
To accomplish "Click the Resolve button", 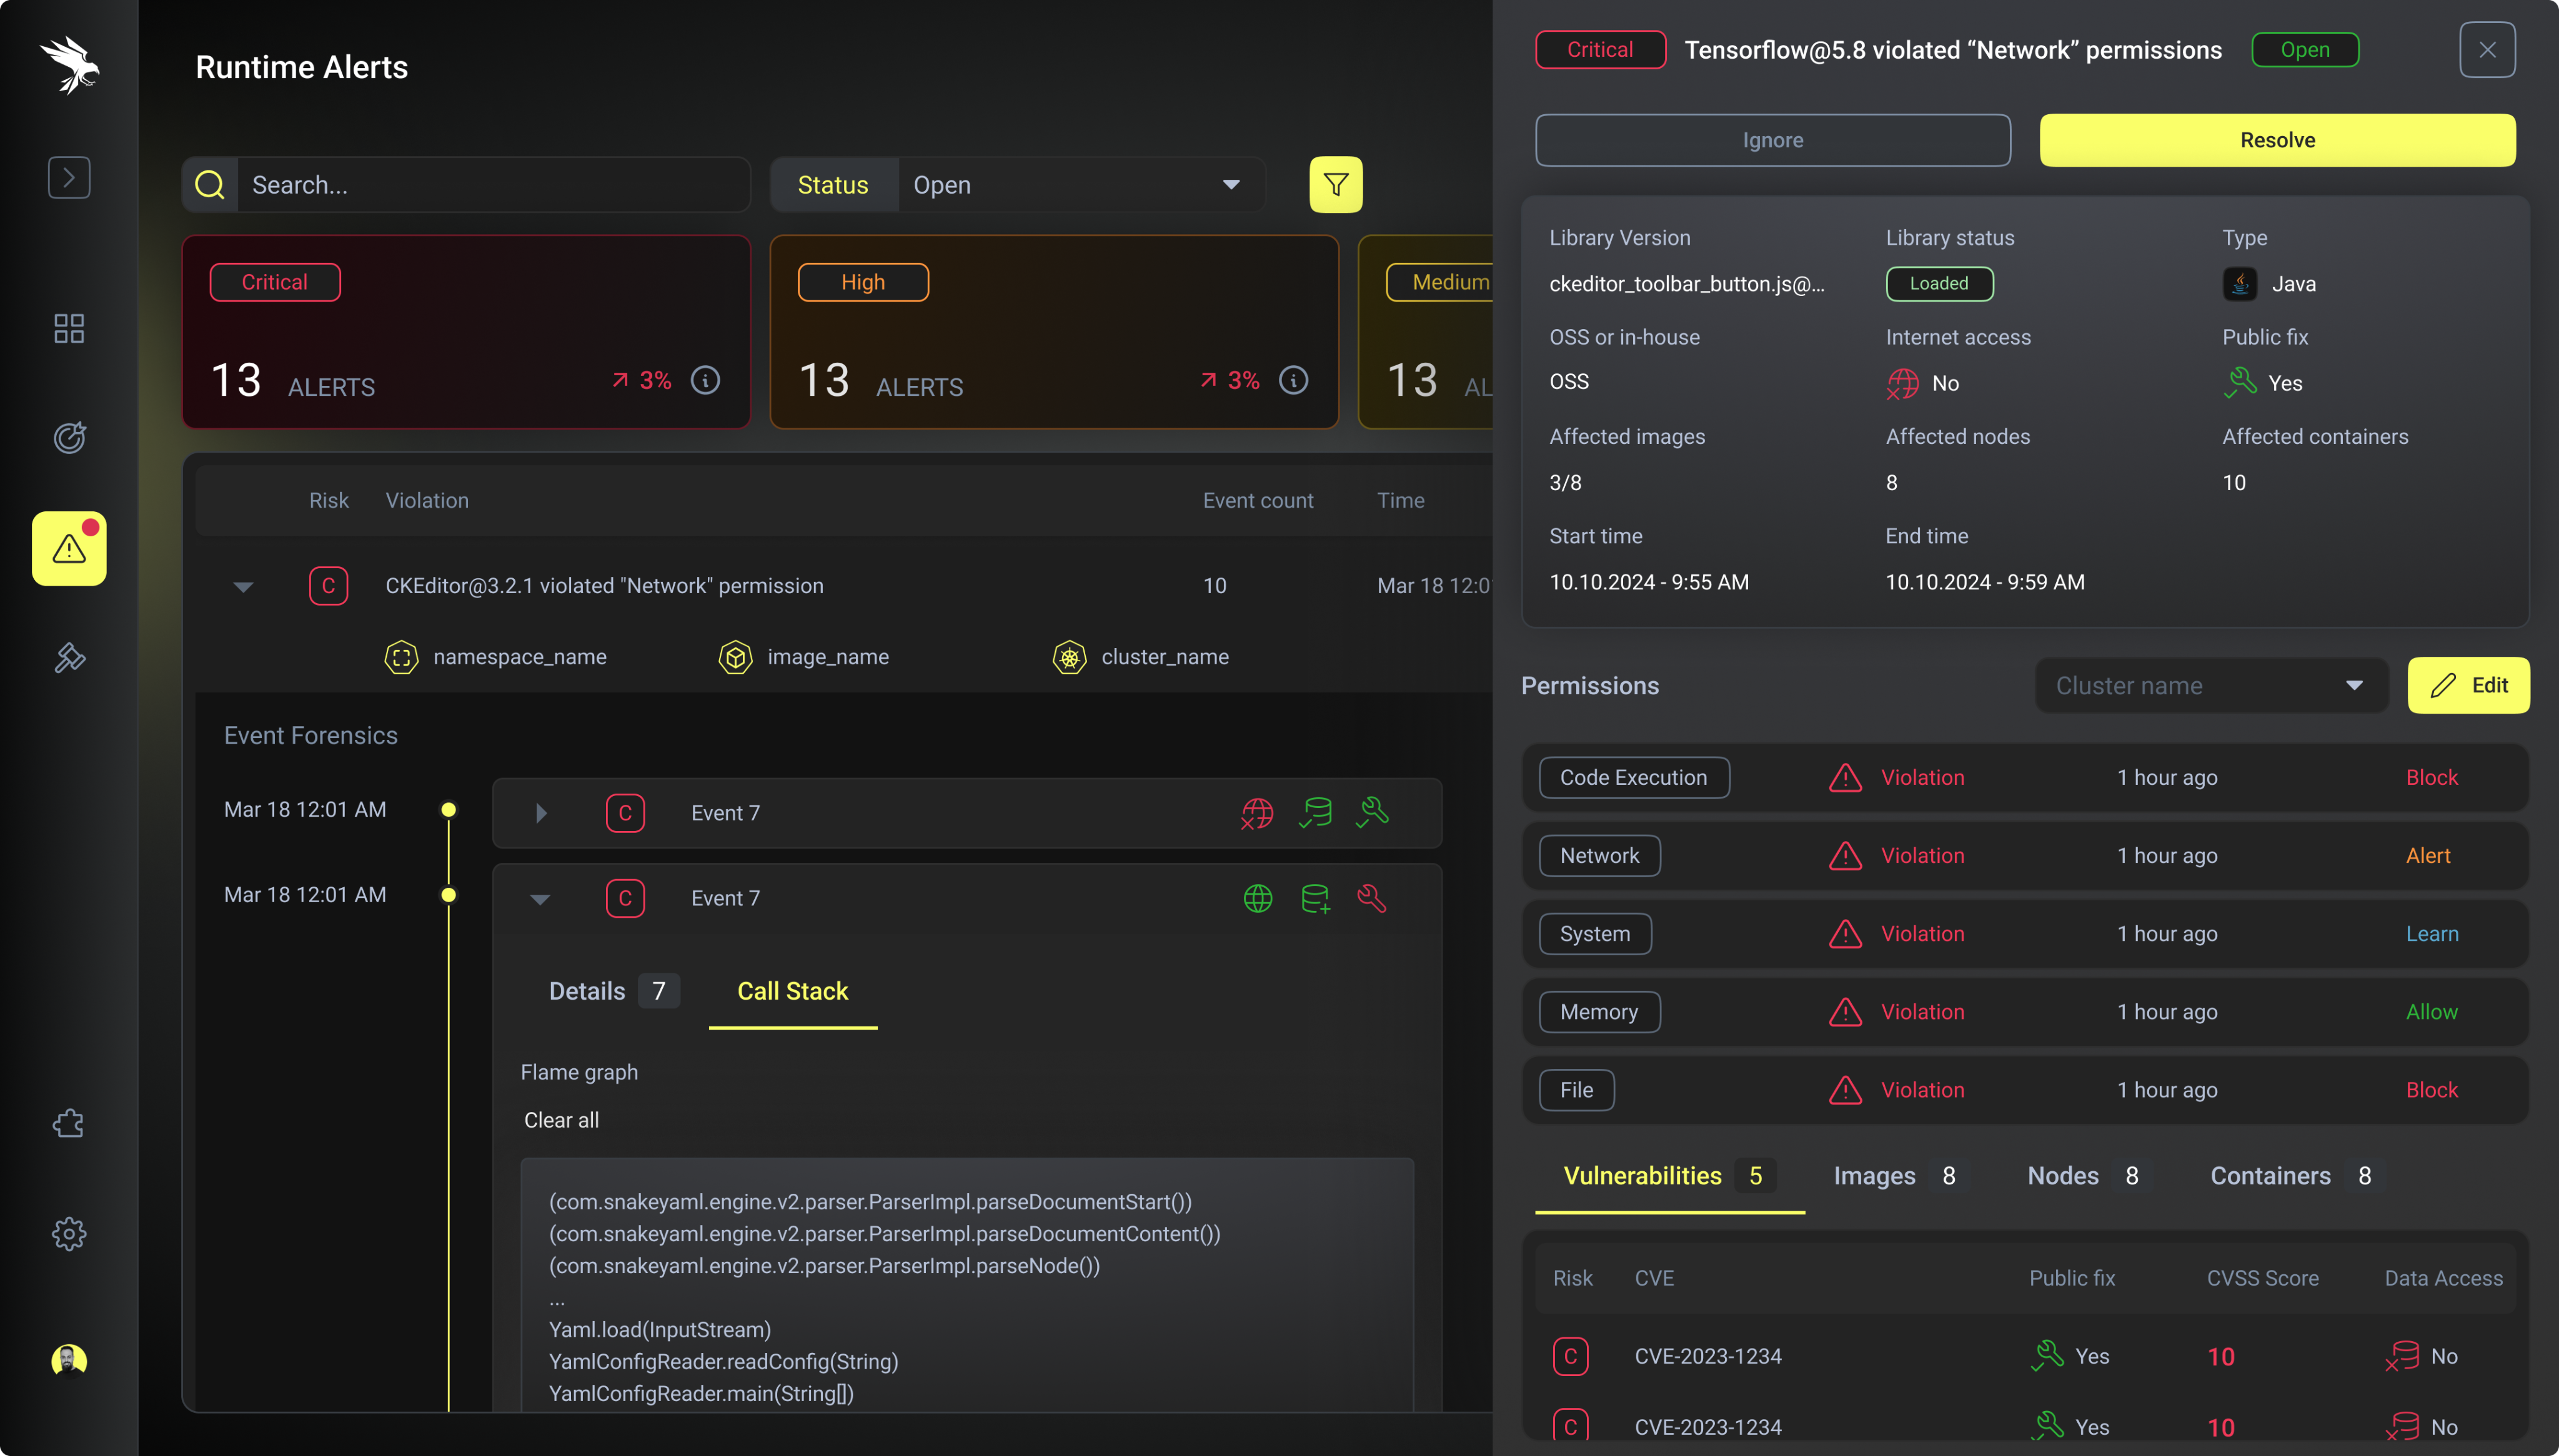I will tap(2277, 140).
